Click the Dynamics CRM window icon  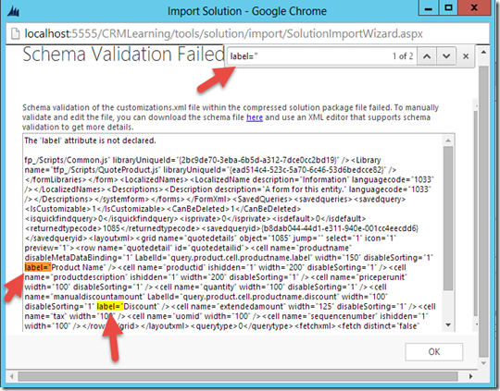pos(13,11)
